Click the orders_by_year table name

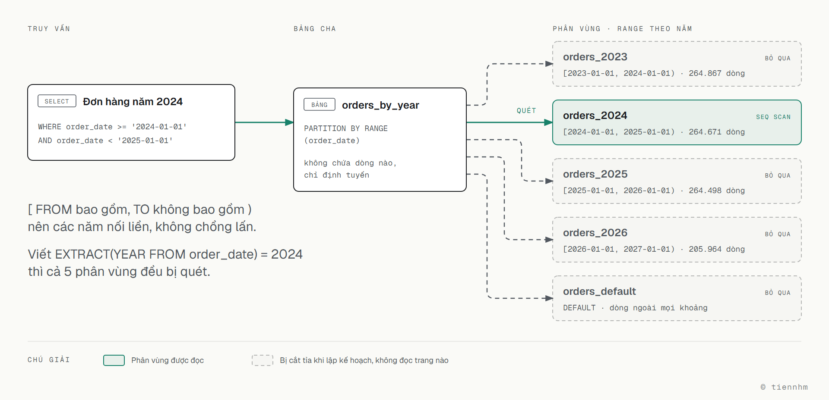click(x=380, y=105)
